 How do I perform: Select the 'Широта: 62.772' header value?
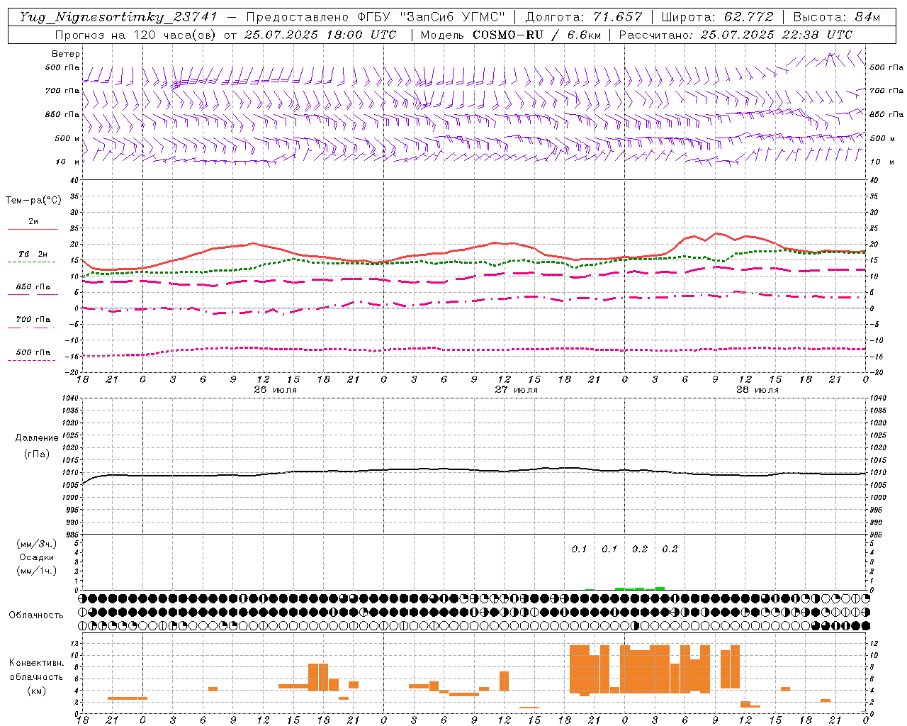717,17
